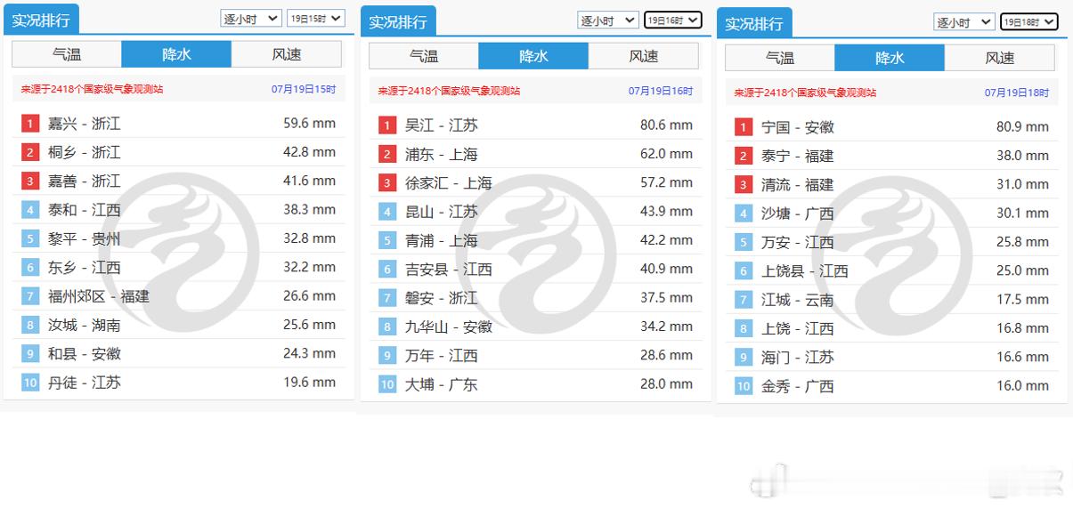The width and height of the screenshot is (1073, 508).
Task: Click the 80.6 mm rainfall value
Action: (666, 125)
